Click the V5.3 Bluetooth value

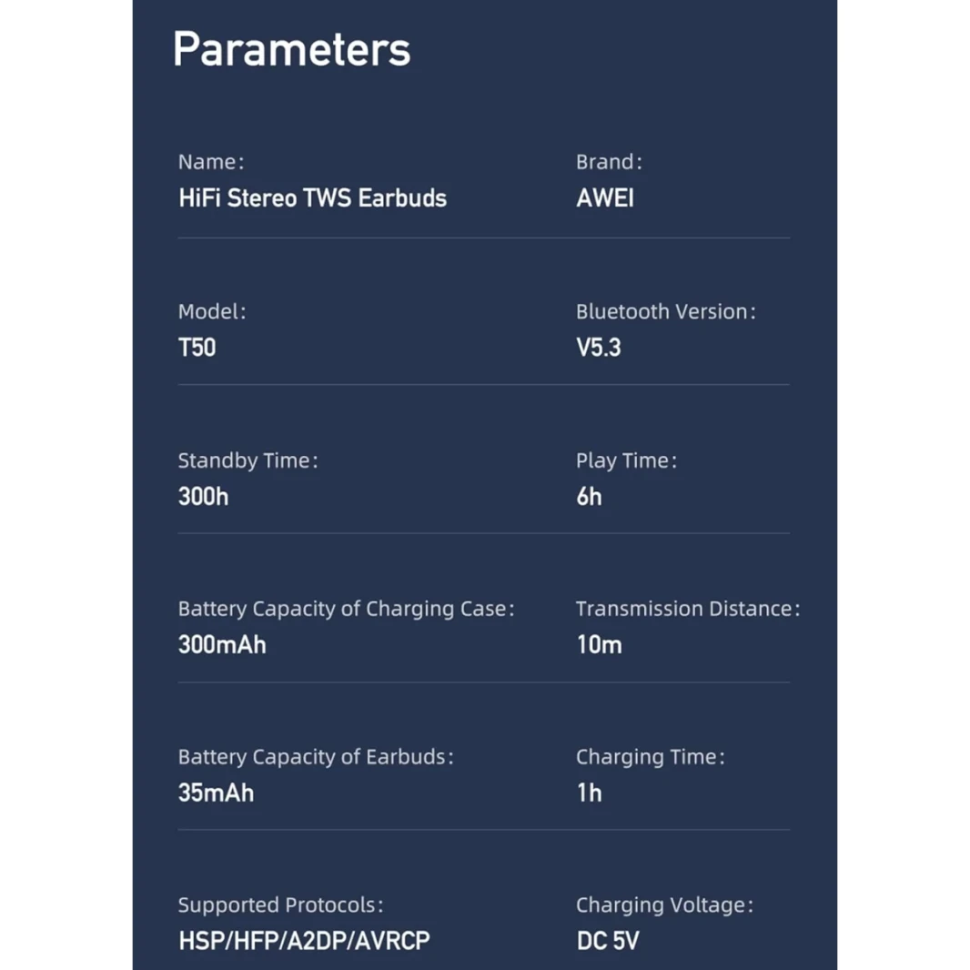[598, 348]
